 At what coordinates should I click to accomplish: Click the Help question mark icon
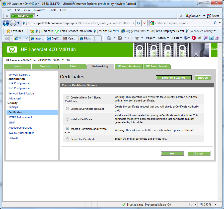click(186, 38)
